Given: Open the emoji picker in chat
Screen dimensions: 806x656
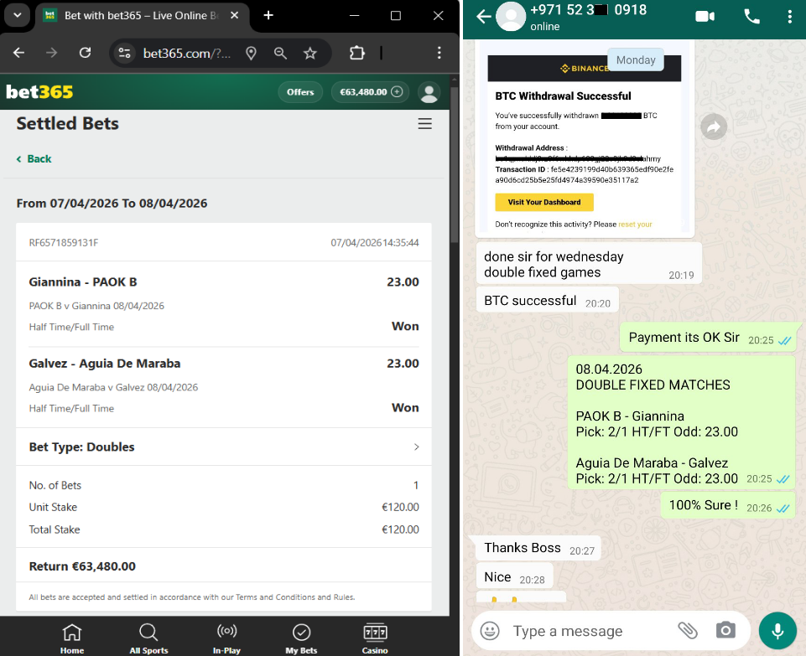Looking at the screenshot, I should click(x=490, y=631).
